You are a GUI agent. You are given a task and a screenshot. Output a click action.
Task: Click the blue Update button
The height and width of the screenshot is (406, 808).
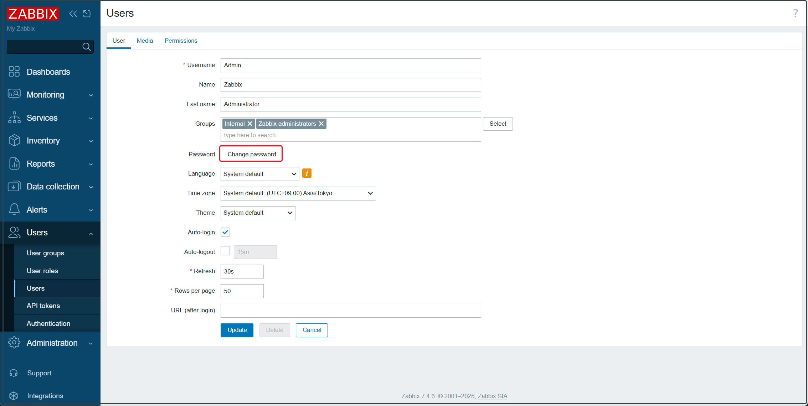[x=237, y=330]
